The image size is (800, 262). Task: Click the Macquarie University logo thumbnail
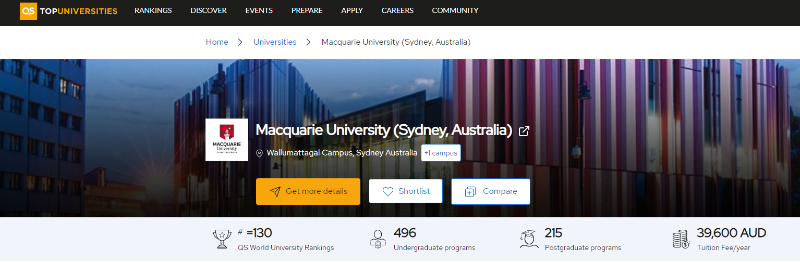[x=227, y=140]
